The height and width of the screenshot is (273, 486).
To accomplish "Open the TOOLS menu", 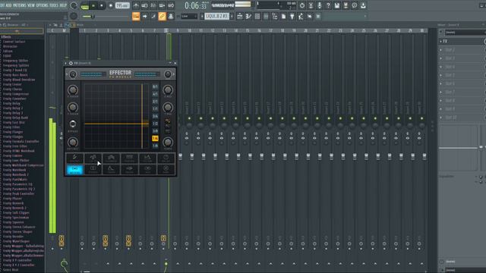I will coord(54,5).
